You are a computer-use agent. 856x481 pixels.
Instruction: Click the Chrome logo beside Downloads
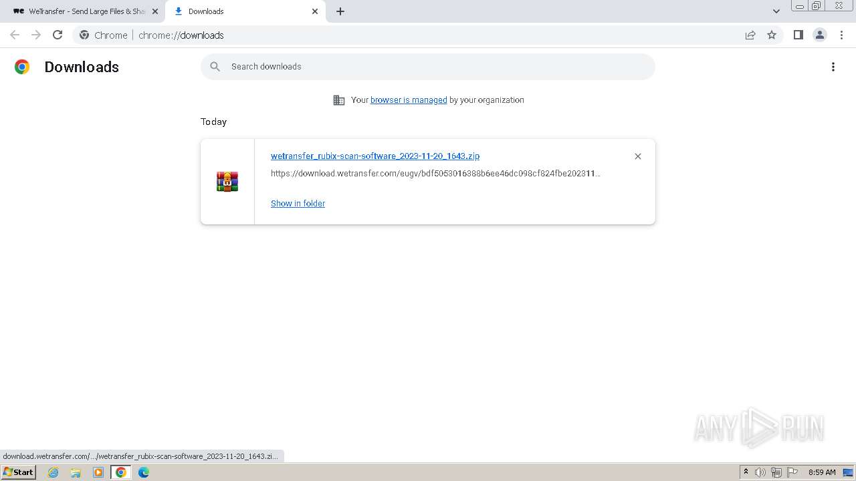(22, 67)
